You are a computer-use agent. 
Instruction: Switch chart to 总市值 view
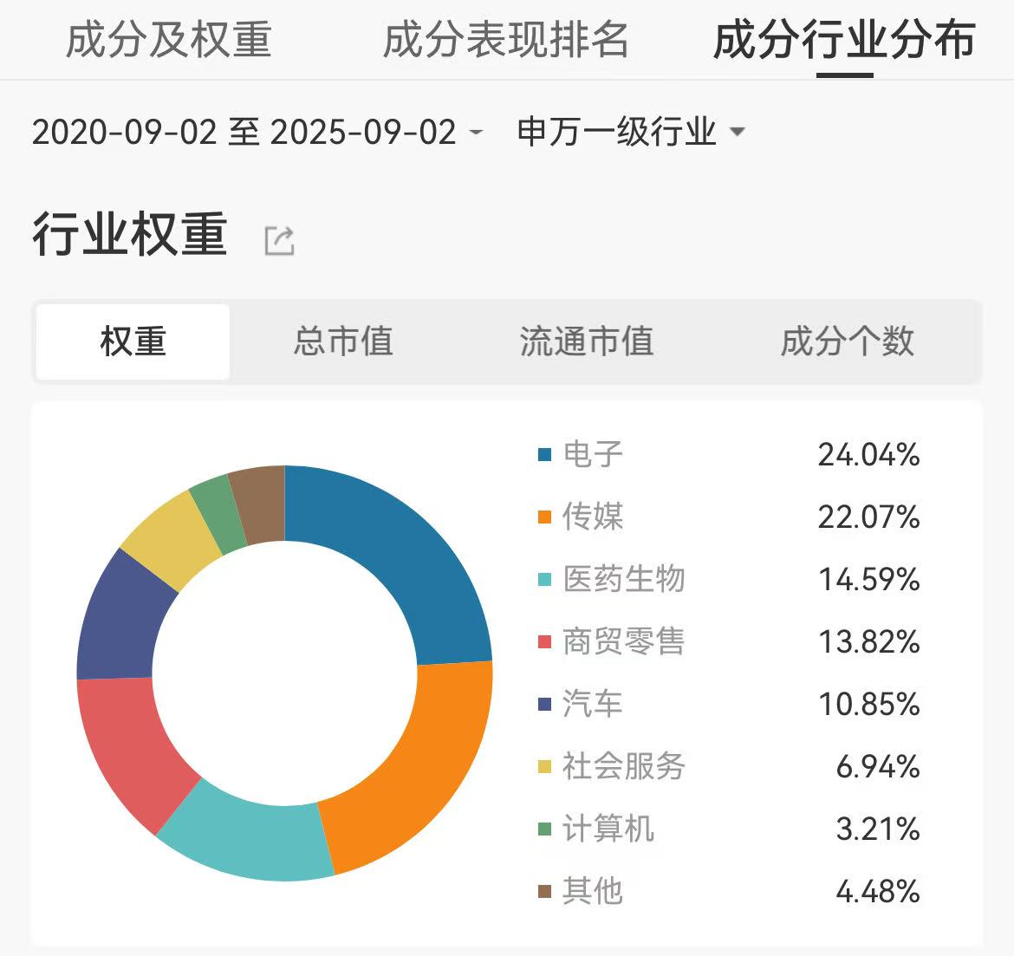[x=343, y=341]
